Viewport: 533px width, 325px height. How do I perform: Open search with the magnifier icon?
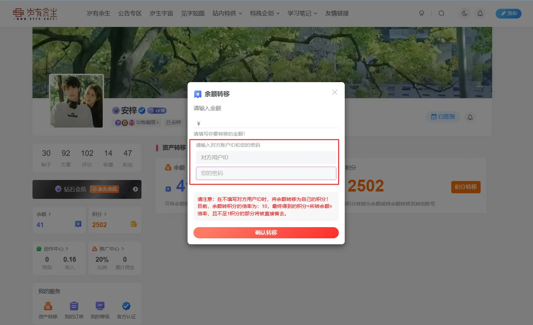tap(441, 13)
